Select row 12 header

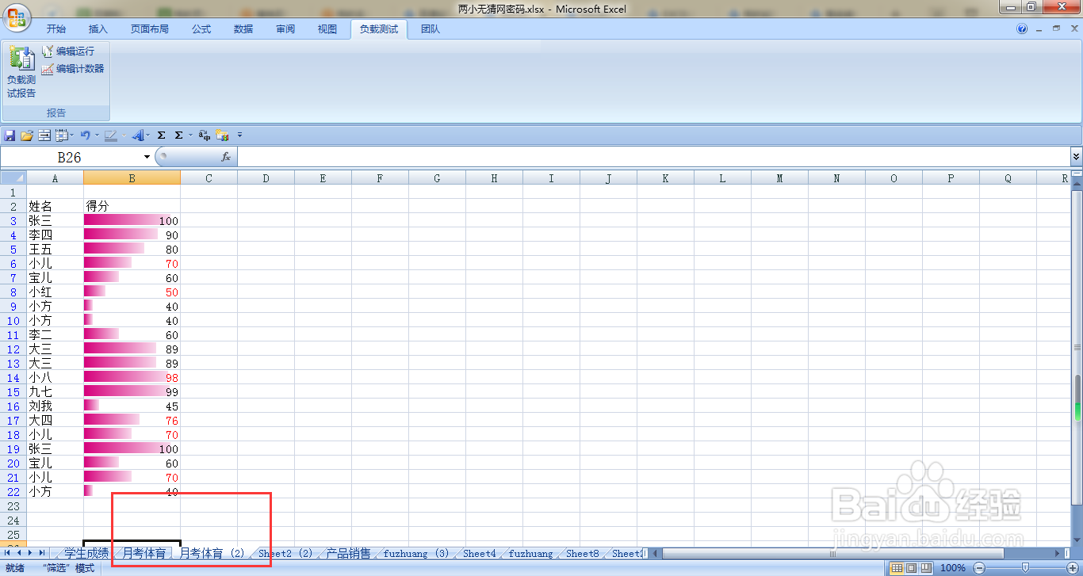pyautogui.click(x=13, y=349)
